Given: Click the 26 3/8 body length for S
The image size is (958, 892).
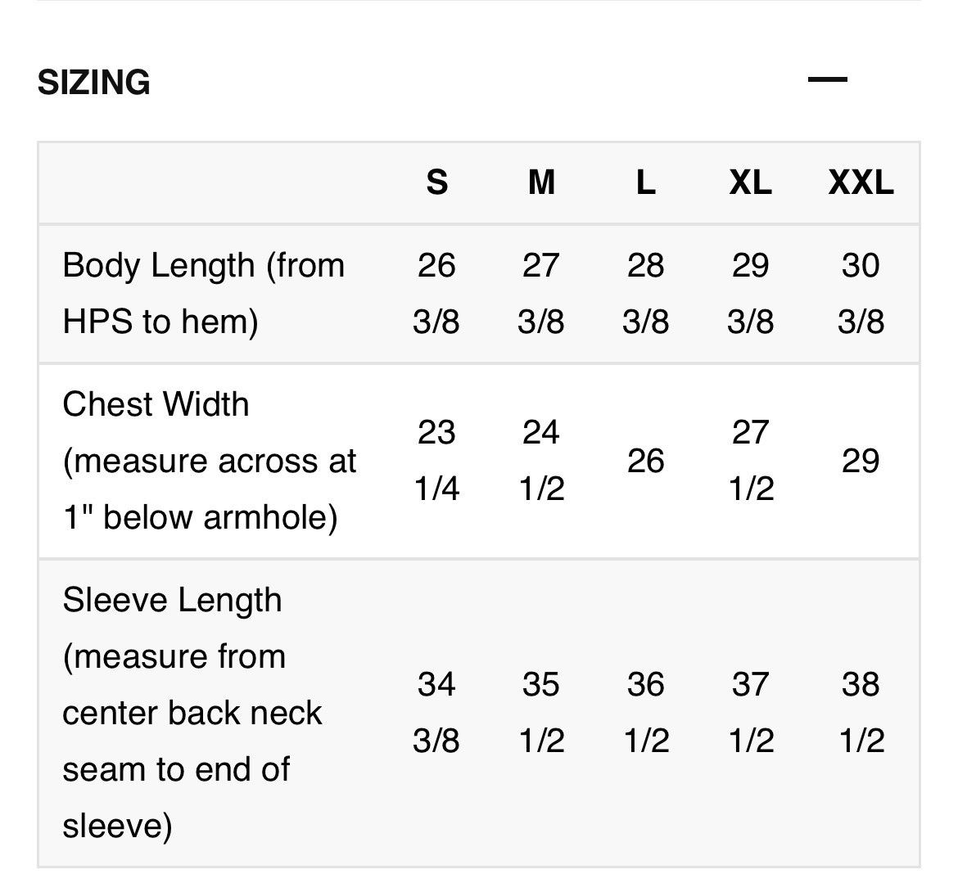Looking at the screenshot, I should (x=436, y=293).
